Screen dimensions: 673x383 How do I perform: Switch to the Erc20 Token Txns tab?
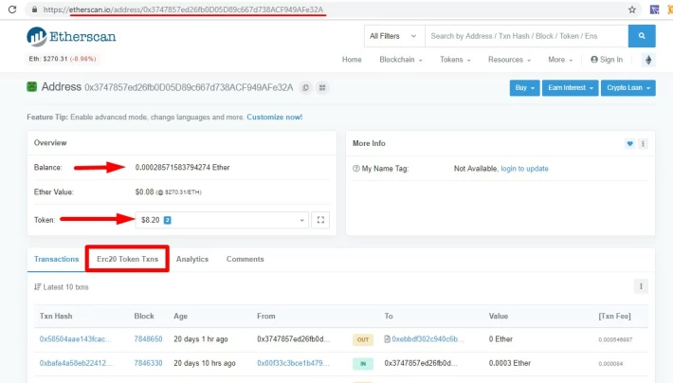coord(127,259)
